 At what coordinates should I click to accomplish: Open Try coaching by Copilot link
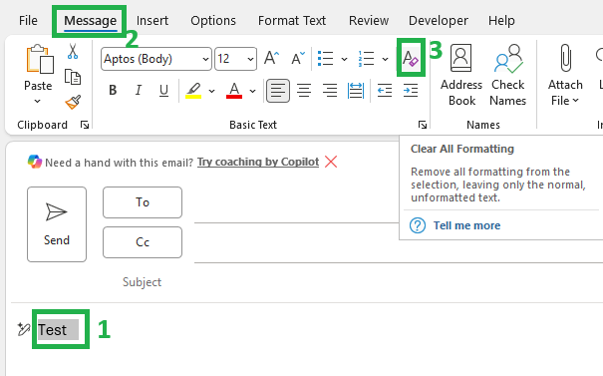258,162
